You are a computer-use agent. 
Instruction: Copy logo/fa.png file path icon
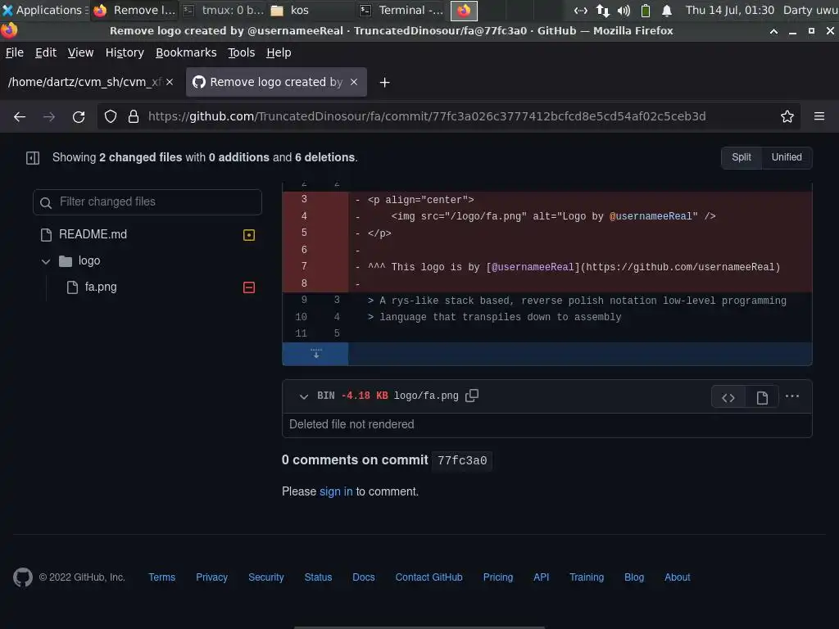pos(472,396)
